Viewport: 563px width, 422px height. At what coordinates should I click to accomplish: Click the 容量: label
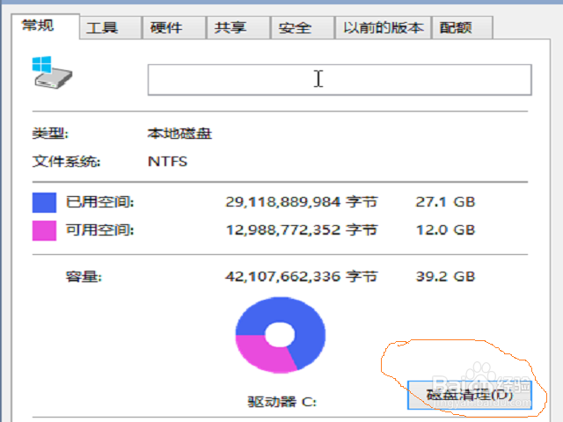[84, 277]
